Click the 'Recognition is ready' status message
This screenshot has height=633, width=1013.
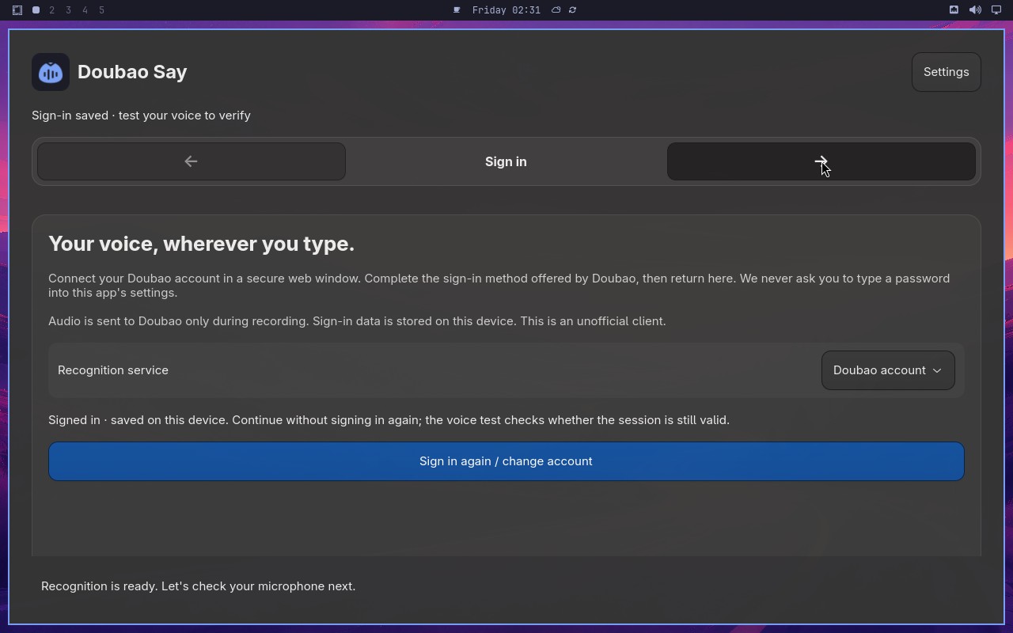[x=198, y=586]
